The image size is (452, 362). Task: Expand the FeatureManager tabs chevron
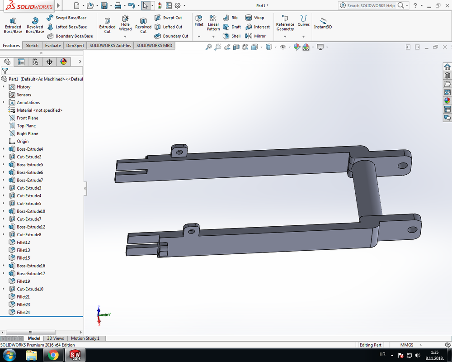(x=80, y=62)
